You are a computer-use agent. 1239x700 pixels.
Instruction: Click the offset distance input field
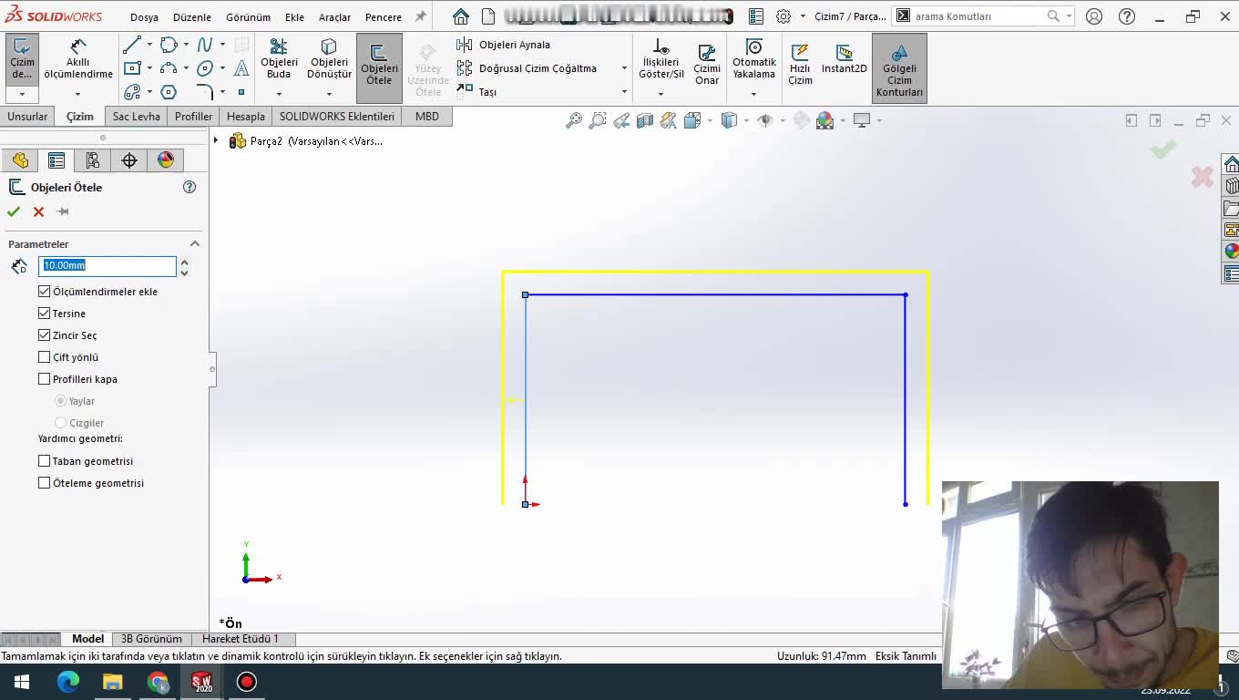tap(108, 265)
